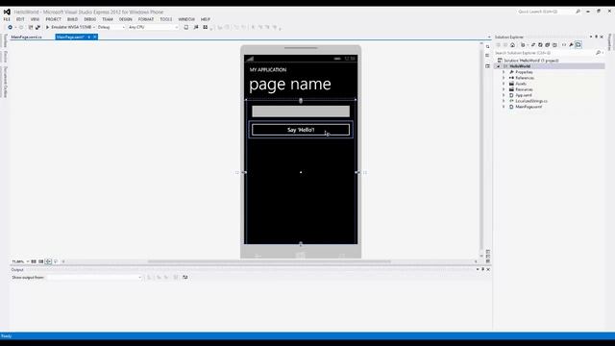Open the emulator target dropdown arrow
The image size is (615, 346).
[x=94, y=27]
